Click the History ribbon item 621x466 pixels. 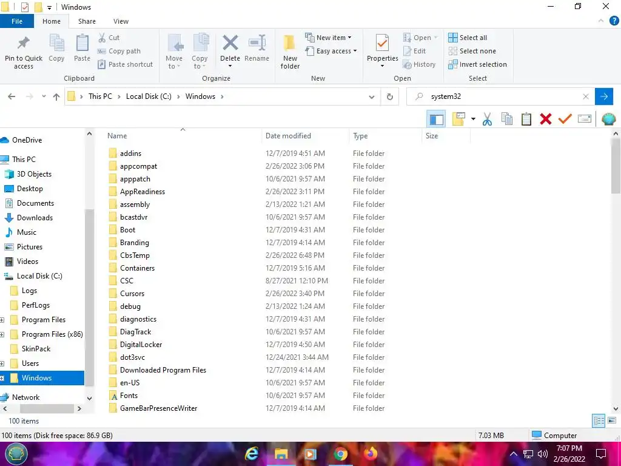(x=420, y=64)
